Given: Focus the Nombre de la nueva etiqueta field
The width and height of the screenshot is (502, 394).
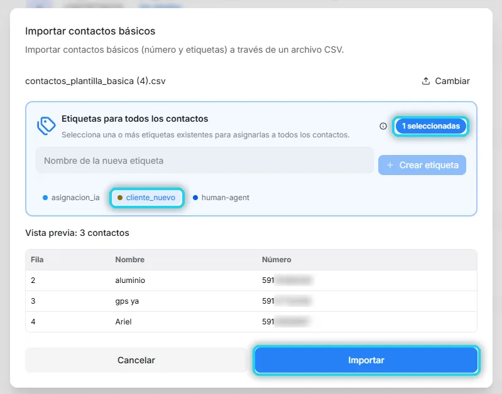Looking at the screenshot, I should (x=205, y=160).
